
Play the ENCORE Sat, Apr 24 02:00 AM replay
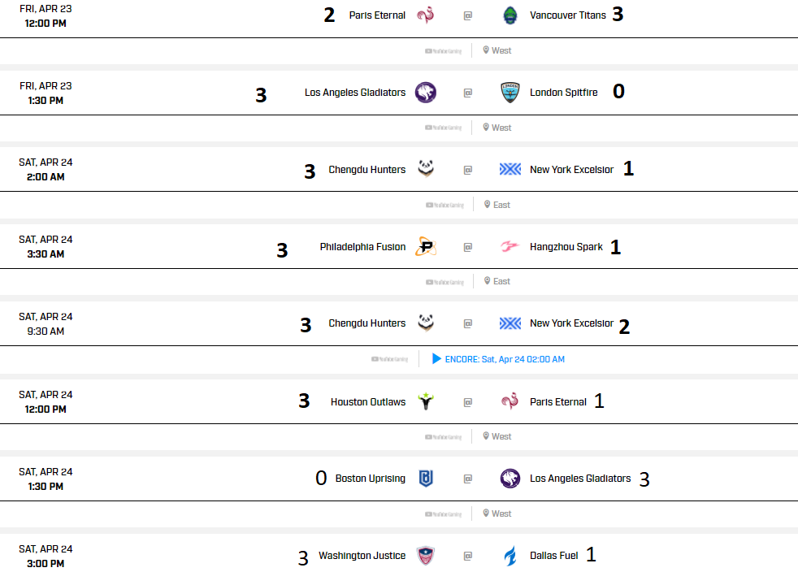(498, 359)
